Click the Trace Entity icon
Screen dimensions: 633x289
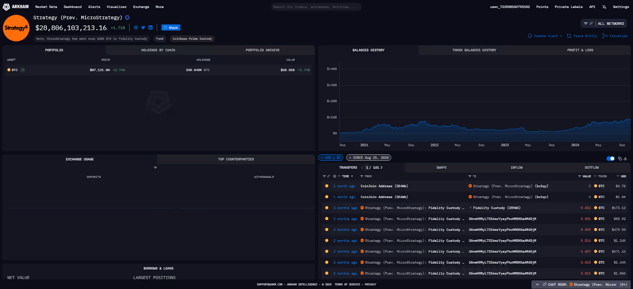pyautogui.click(x=569, y=36)
